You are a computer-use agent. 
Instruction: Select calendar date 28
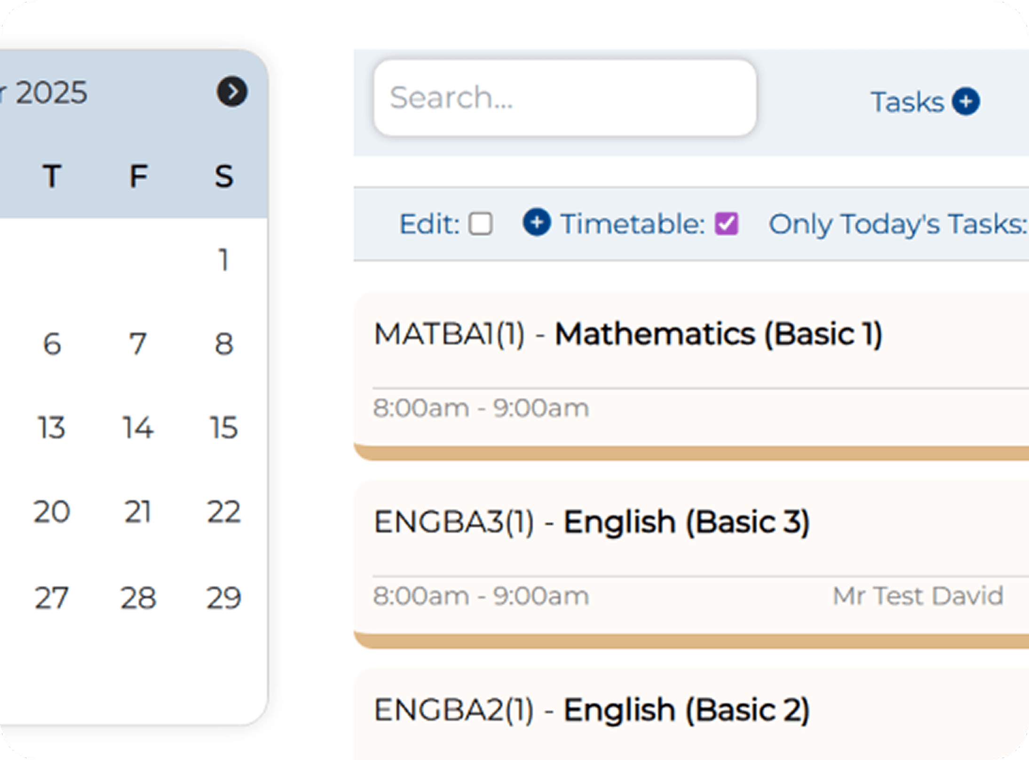138,598
